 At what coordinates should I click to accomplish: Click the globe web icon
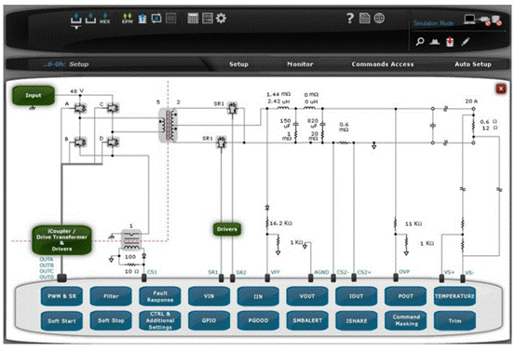pos(379,19)
